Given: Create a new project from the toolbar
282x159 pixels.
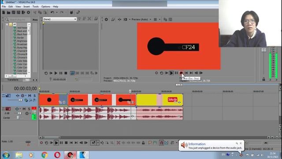Looking at the screenshot, I should coord(4,12).
